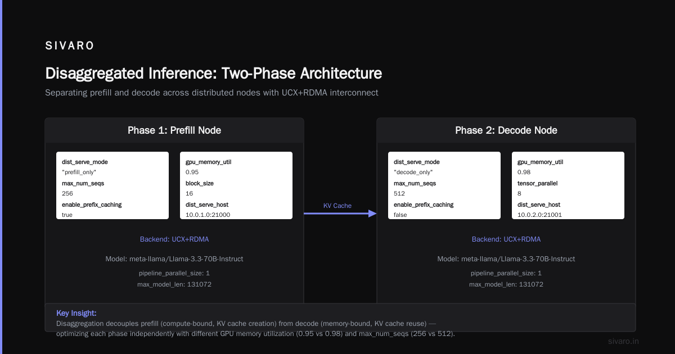Click max_num_seqs value 256

(x=67, y=194)
